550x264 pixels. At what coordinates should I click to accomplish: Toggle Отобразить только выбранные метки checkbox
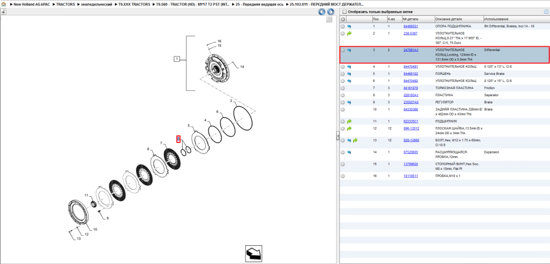pyautogui.click(x=344, y=12)
